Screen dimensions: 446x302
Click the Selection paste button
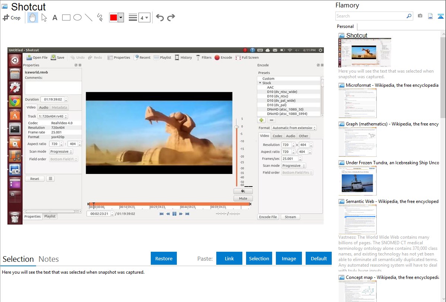point(259,258)
